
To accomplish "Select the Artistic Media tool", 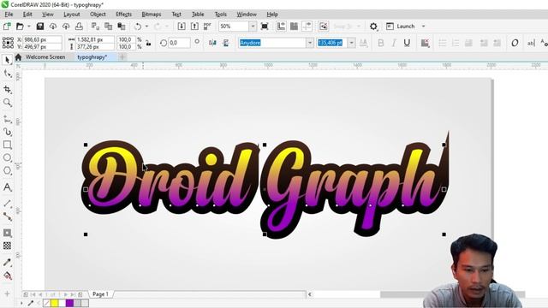I will 8,132.
